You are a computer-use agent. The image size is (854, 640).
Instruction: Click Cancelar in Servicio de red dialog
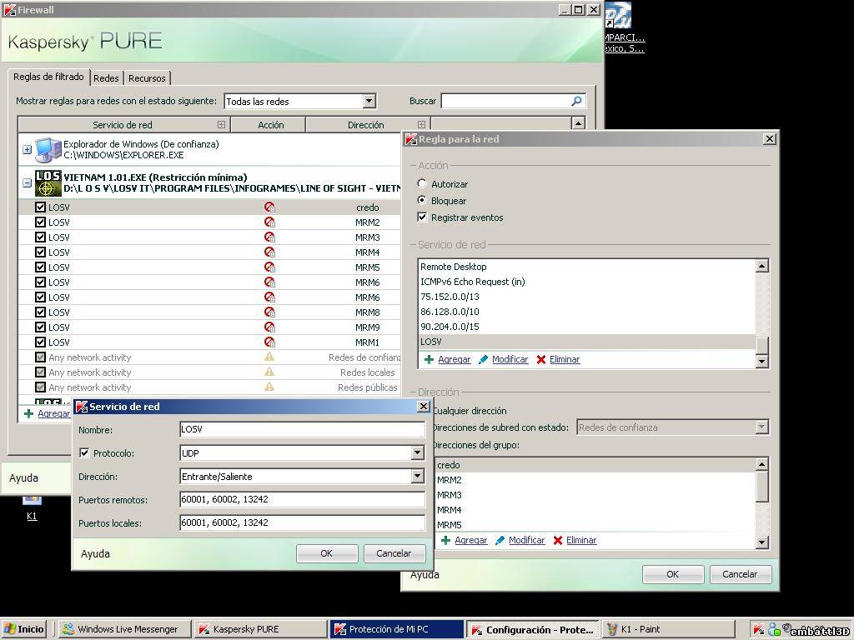pyautogui.click(x=394, y=553)
